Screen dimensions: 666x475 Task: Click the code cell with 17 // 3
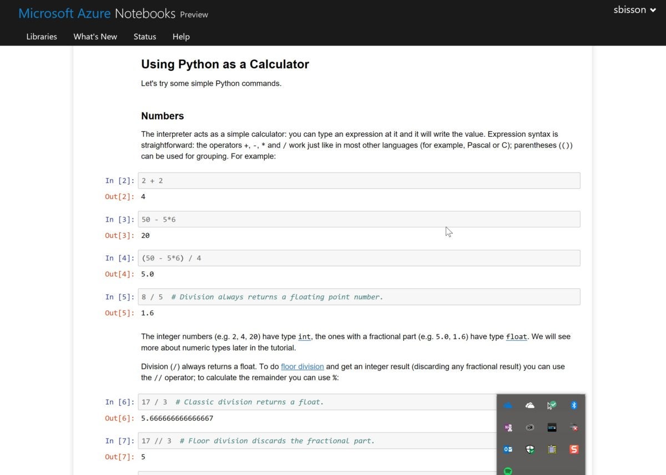click(x=317, y=441)
